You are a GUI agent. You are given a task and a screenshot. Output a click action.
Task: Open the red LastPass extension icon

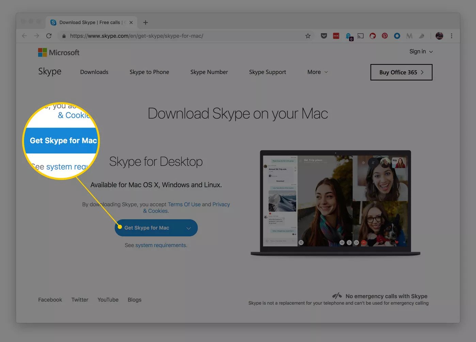coord(336,36)
